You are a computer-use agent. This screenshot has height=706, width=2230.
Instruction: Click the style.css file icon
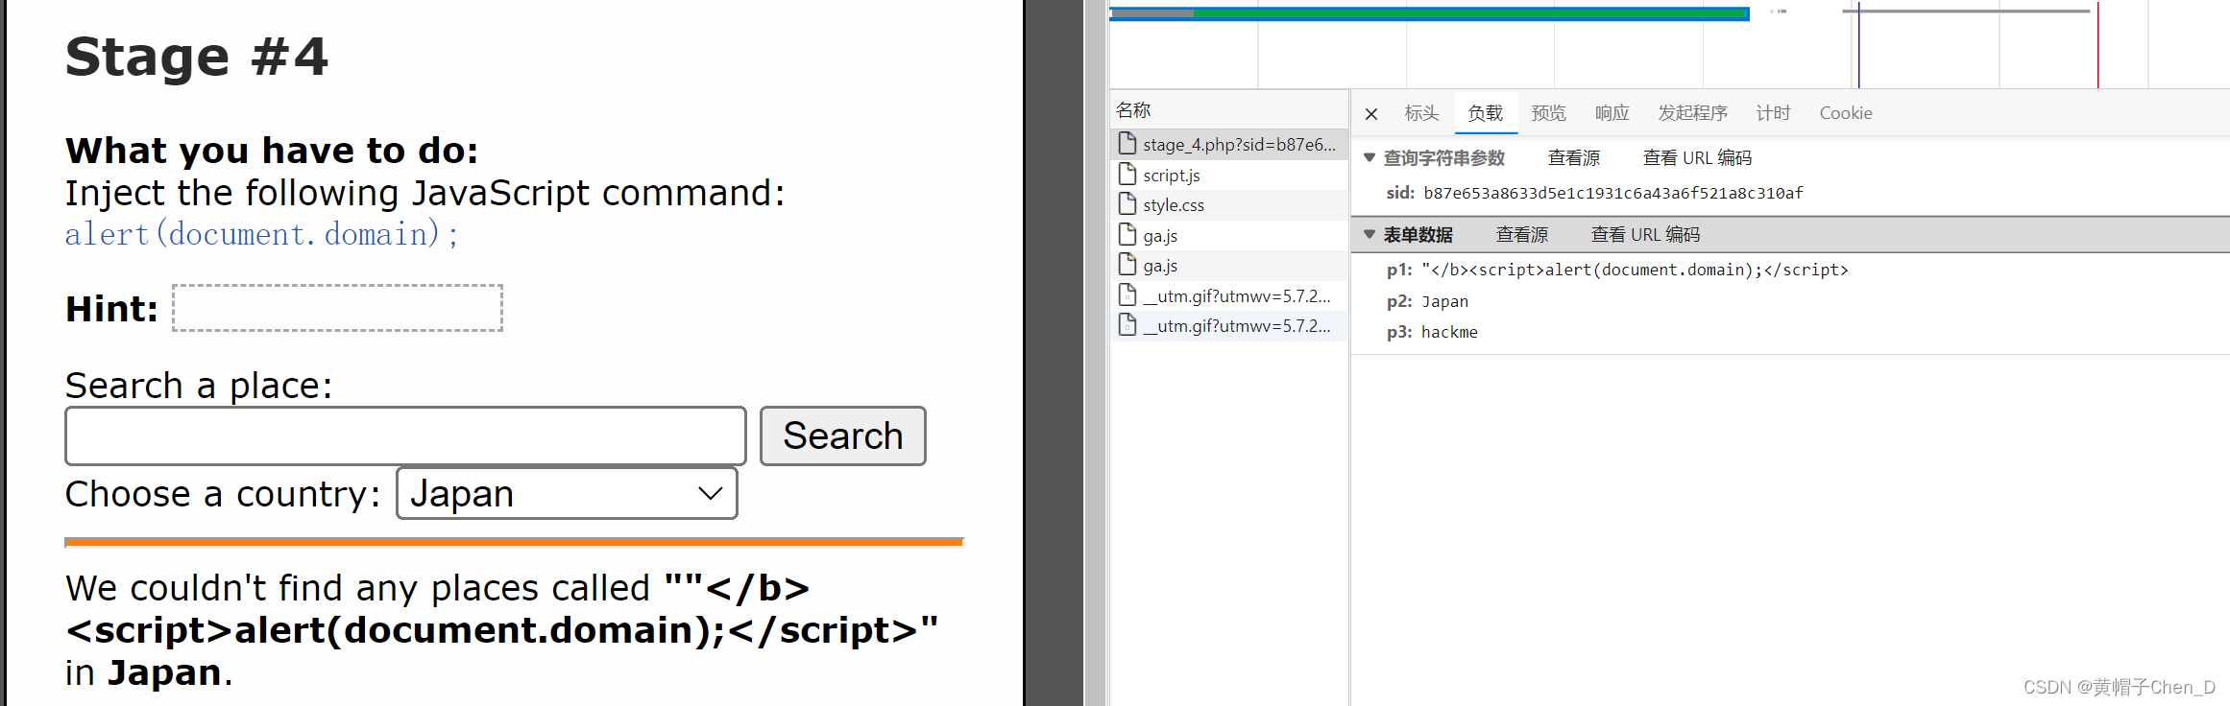tap(1127, 203)
